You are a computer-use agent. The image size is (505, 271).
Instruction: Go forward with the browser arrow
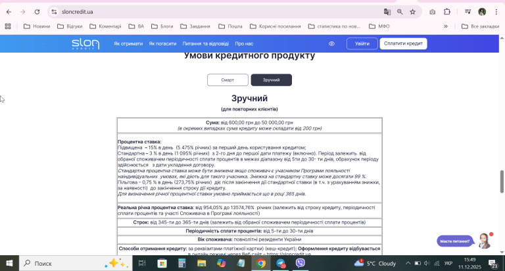point(22,12)
